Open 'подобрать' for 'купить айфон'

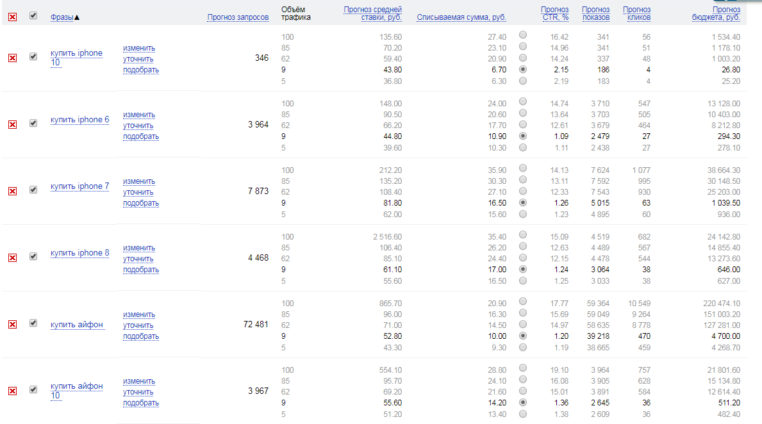141,336
